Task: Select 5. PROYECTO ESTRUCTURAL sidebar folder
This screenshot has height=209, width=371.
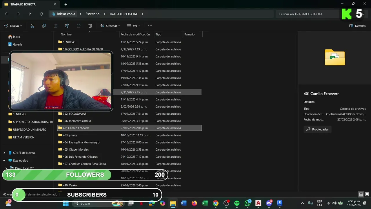Action: click(x=30, y=122)
